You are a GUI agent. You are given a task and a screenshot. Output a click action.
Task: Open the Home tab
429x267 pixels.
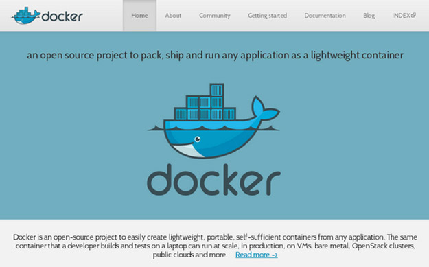pyautogui.click(x=139, y=16)
